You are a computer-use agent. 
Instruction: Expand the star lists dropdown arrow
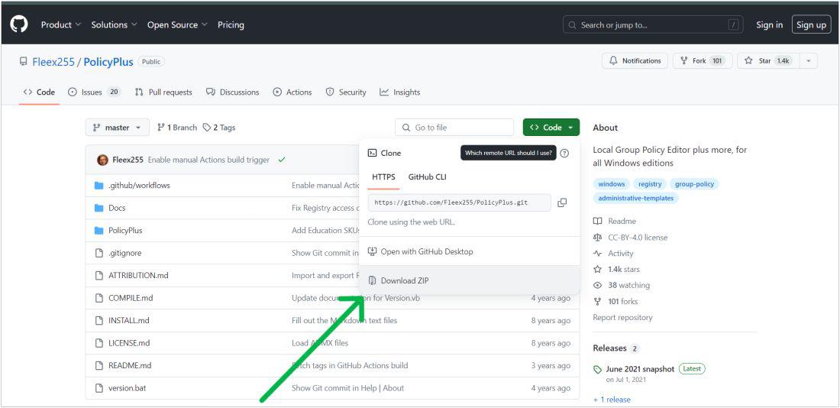pos(809,61)
